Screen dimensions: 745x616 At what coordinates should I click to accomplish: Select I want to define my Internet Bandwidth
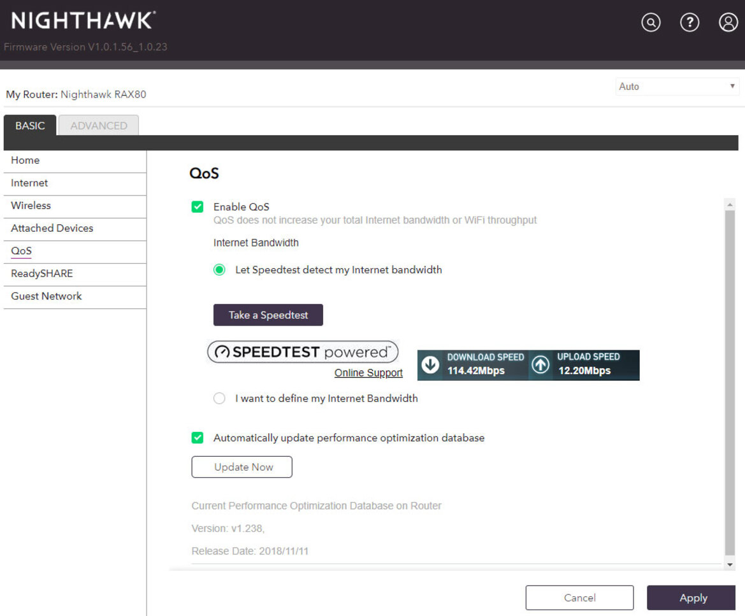point(219,398)
